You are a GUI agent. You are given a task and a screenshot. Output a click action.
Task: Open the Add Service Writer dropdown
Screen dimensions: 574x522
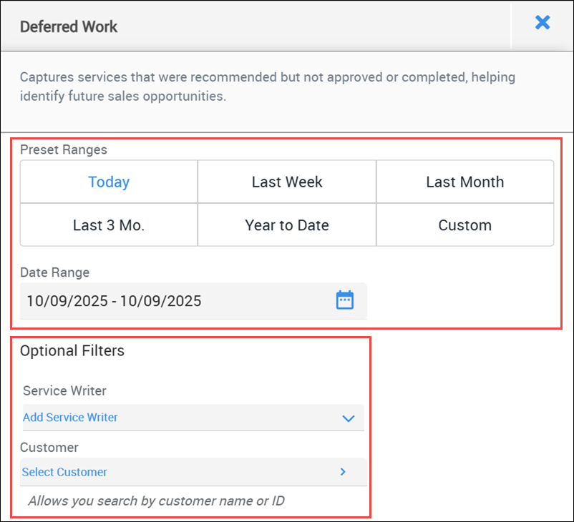point(70,418)
